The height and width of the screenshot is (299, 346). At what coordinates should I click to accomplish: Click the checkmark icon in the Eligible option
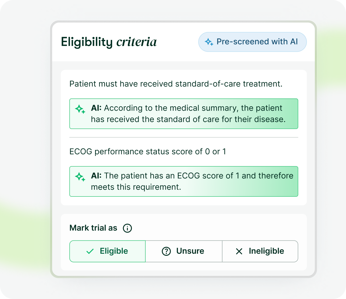click(x=90, y=251)
